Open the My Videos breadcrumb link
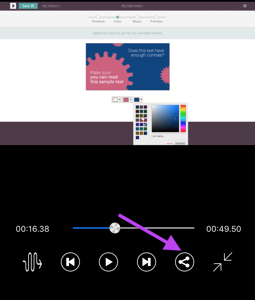This screenshot has height=300, width=255. tap(51, 6)
